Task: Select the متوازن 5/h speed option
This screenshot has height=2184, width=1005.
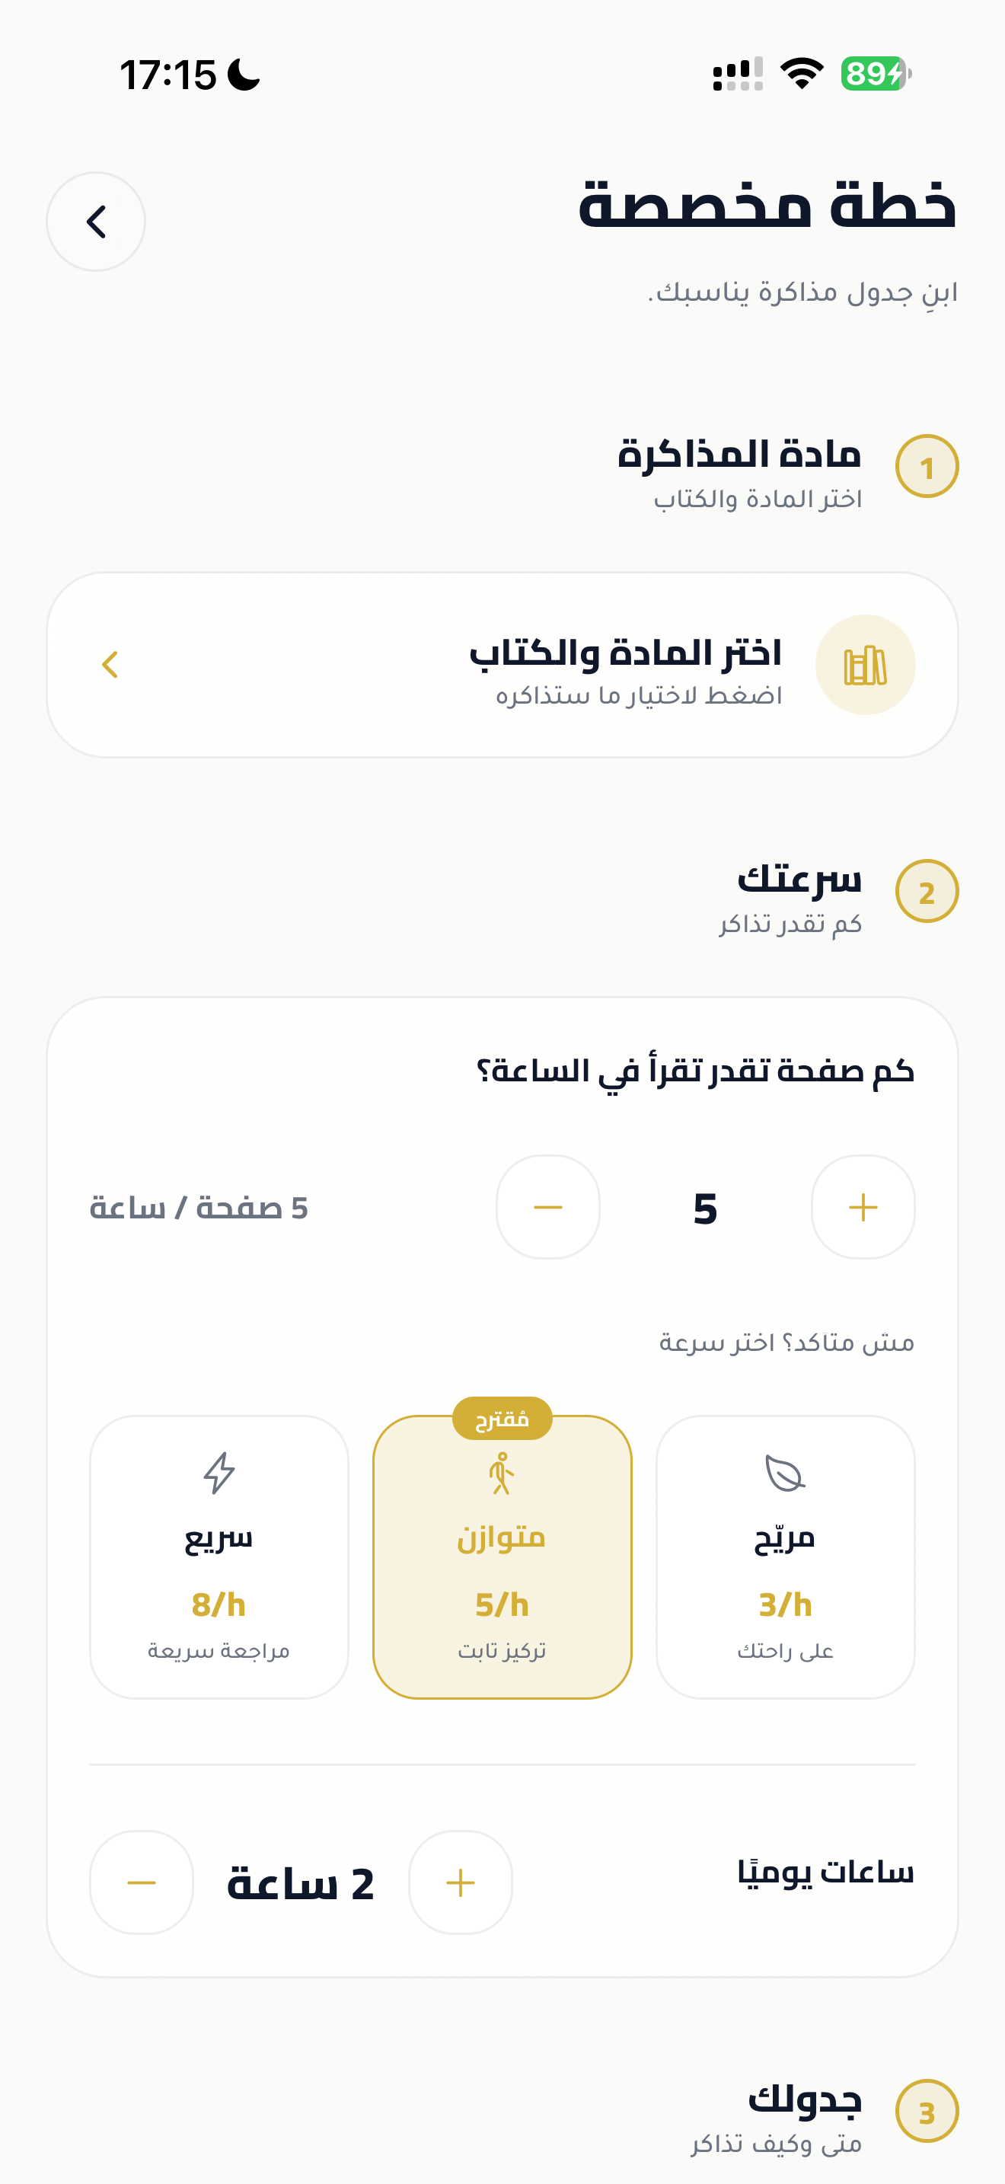Action: click(x=502, y=1557)
